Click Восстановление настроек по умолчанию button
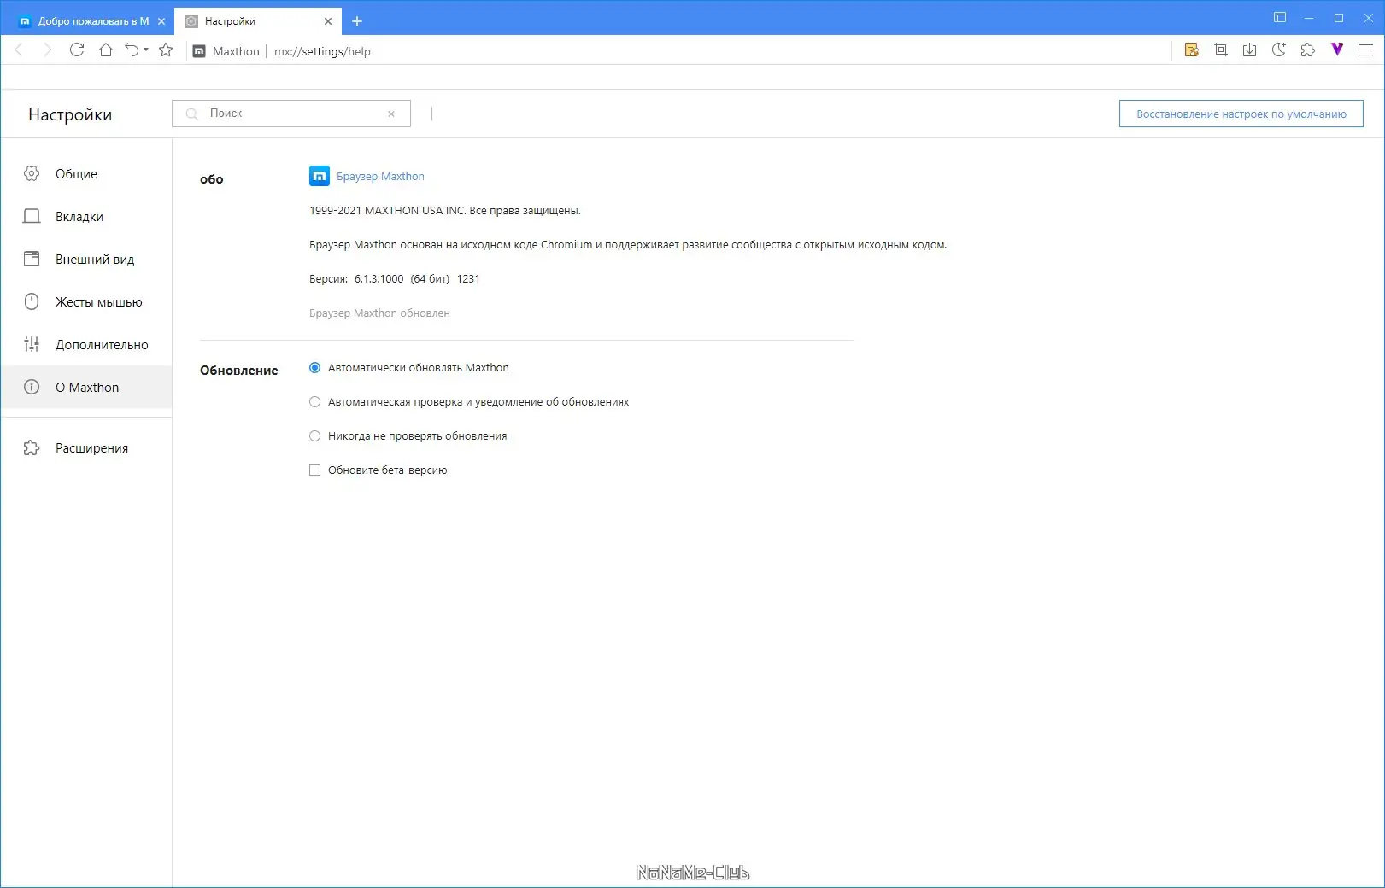 point(1241,114)
